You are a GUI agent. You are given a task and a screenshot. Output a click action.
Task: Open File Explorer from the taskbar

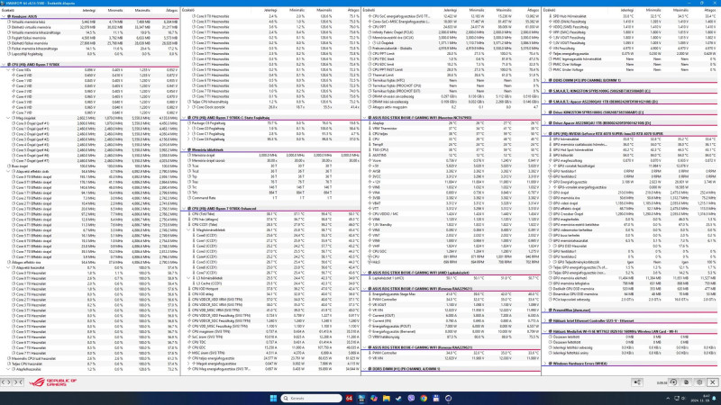387,398
